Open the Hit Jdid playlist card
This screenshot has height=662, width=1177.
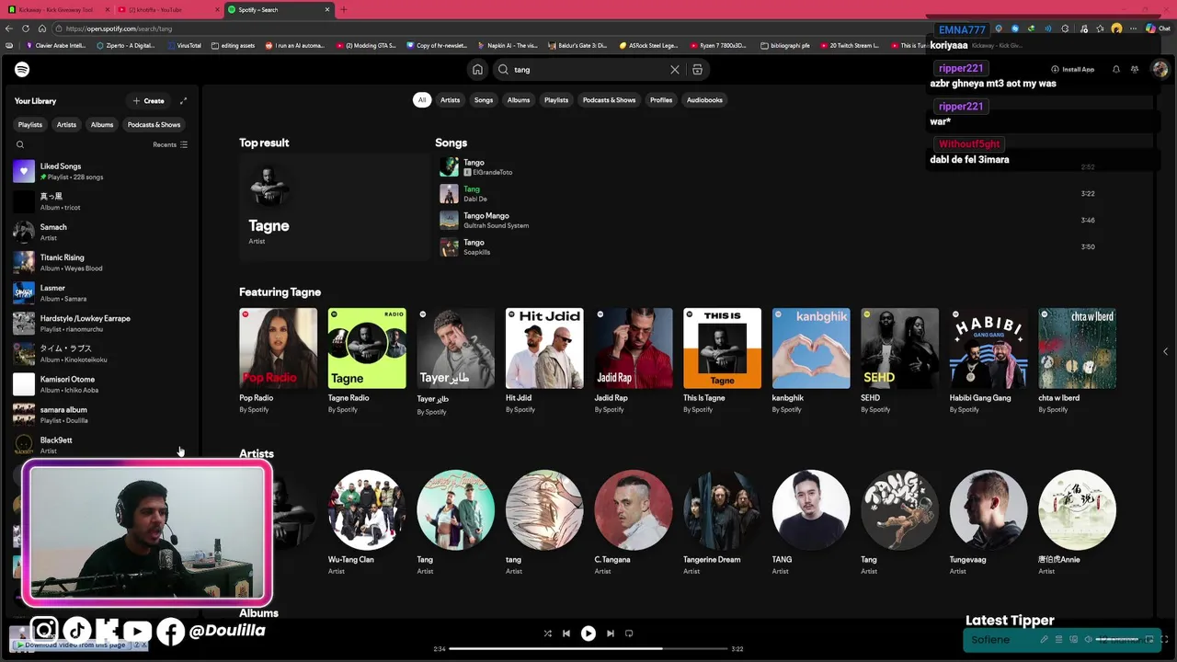click(x=544, y=361)
